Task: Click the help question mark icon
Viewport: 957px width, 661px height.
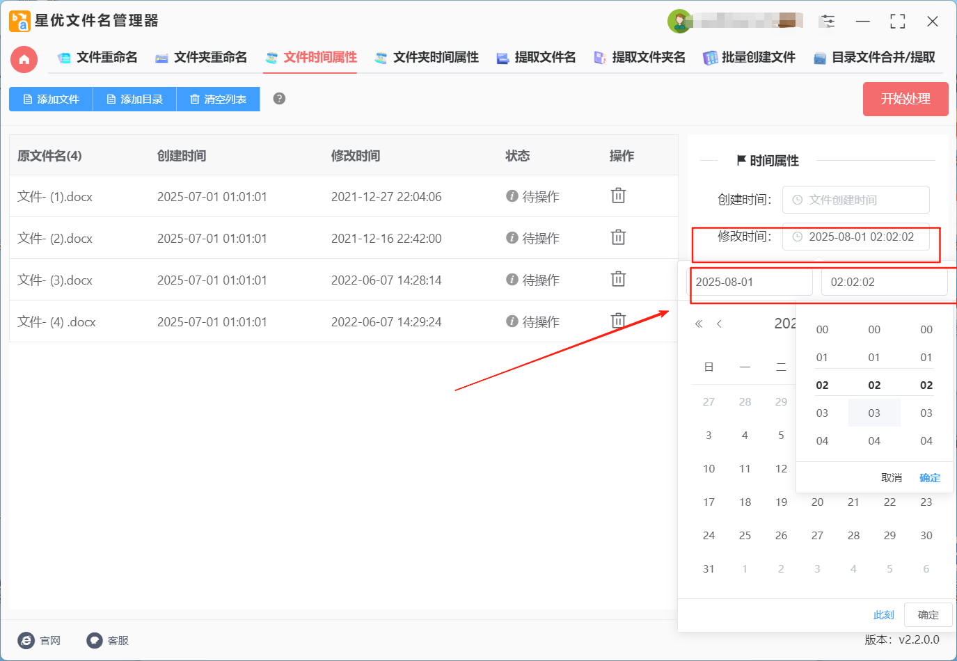Action: pyautogui.click(x=279, y=98)
